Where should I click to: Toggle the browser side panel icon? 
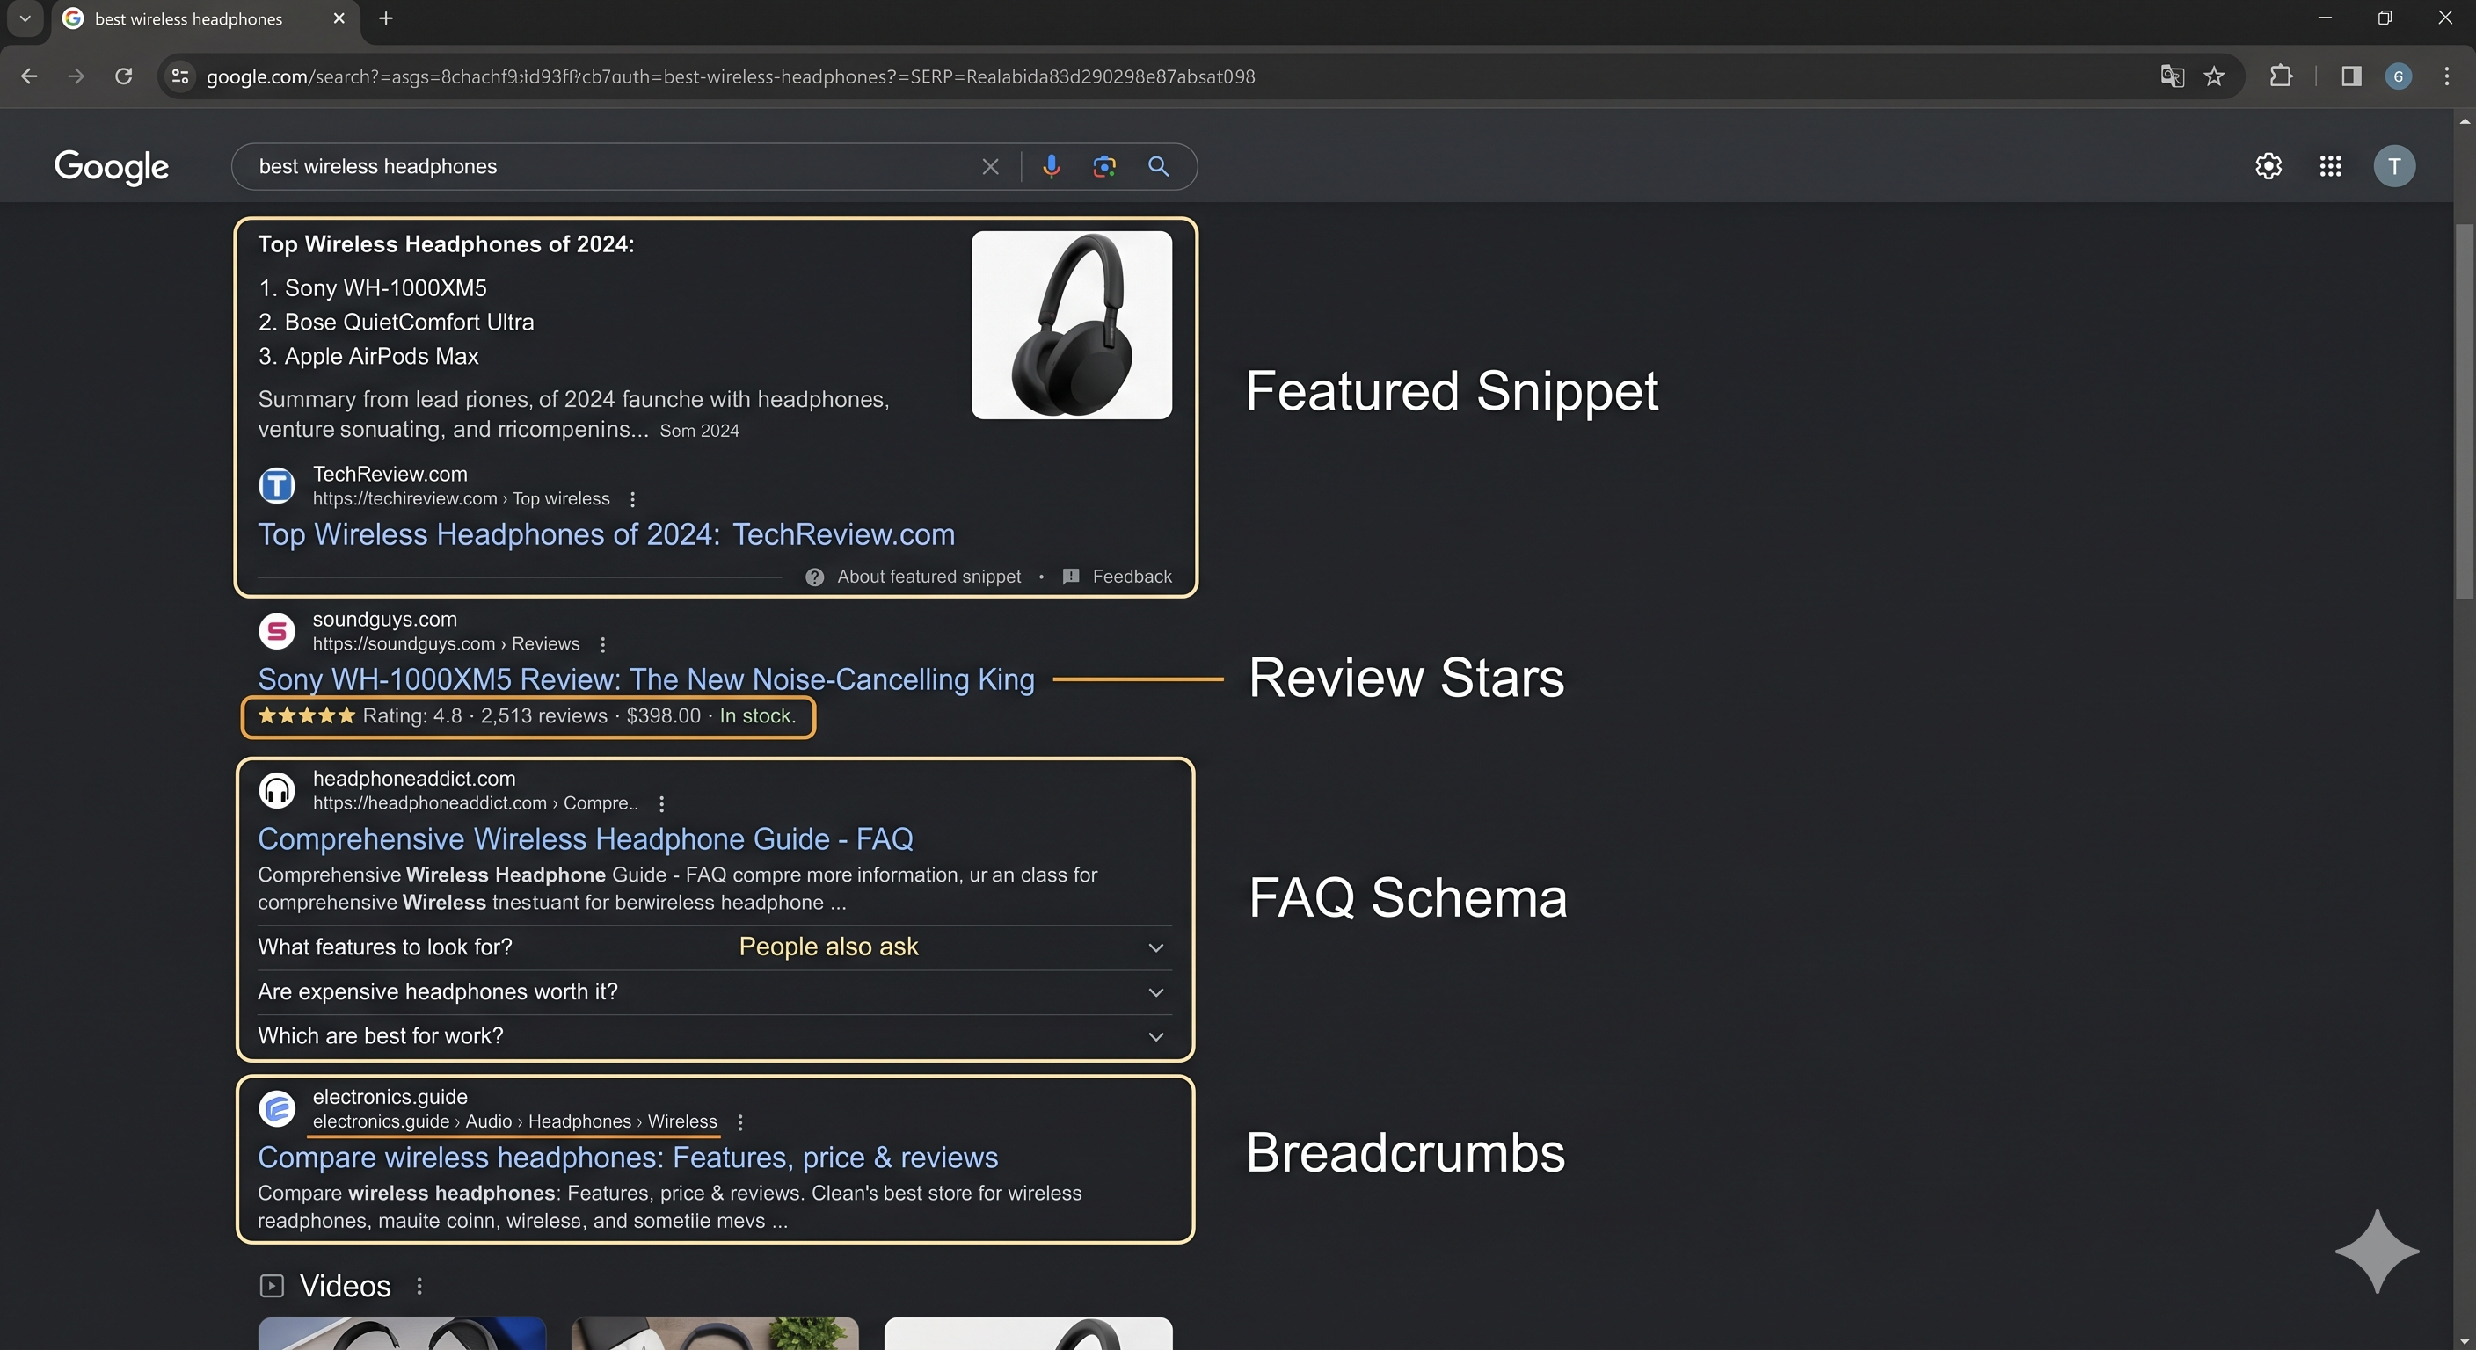(2351, 76)
